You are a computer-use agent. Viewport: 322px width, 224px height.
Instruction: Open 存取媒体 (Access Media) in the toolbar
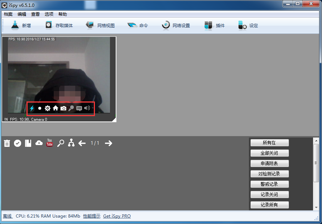tap(59, 26)
